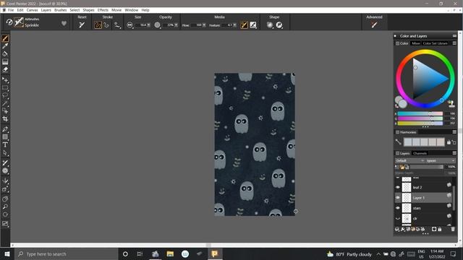The width and height of the screenshot is (463, 260).
Task: Open the Color panel options menu
Action: 454,43
